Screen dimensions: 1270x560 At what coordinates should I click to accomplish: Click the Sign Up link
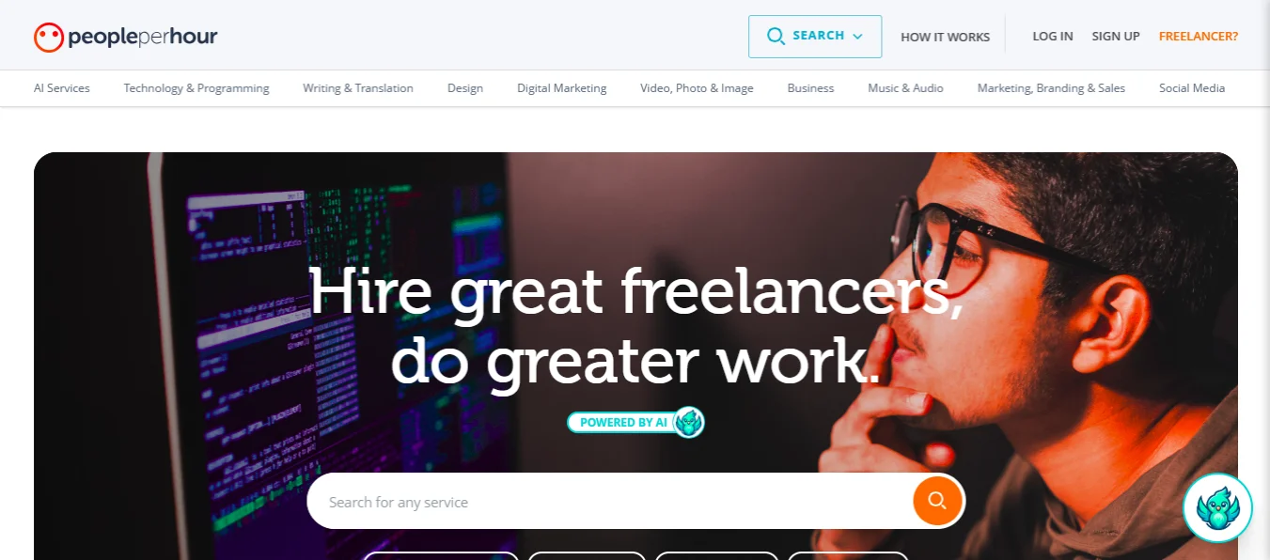tap(1116, 37)
